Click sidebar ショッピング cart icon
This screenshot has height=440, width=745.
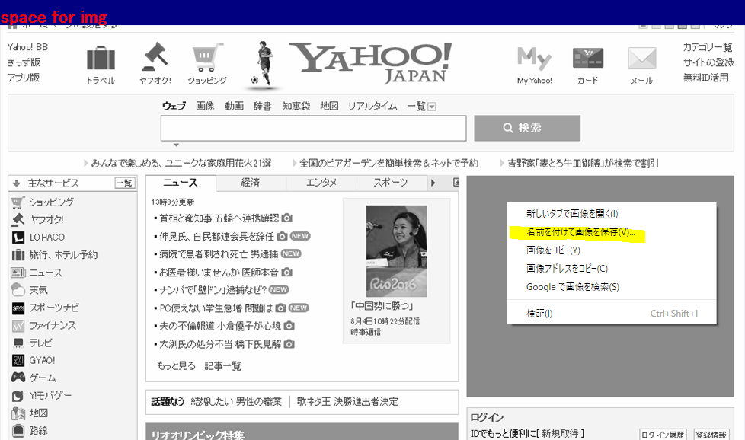pyautogui.click(x=18, y=202)
